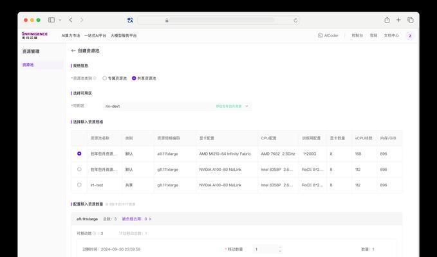Open the 官网 link
The height and width of the screenshot is (257, 437).
[373, 35]
